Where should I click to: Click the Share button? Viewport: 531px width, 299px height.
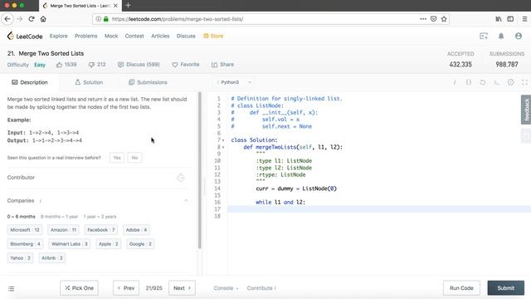[223, 65]
